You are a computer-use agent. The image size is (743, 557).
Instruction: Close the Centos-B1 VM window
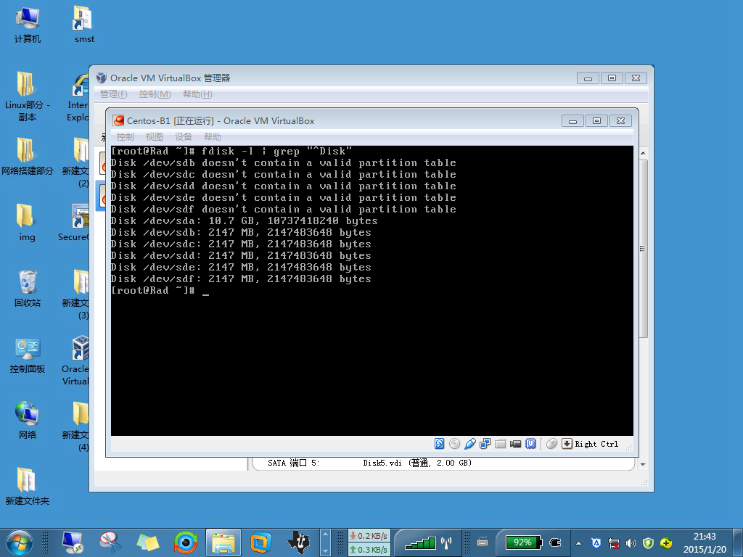[x=621, y=121]
